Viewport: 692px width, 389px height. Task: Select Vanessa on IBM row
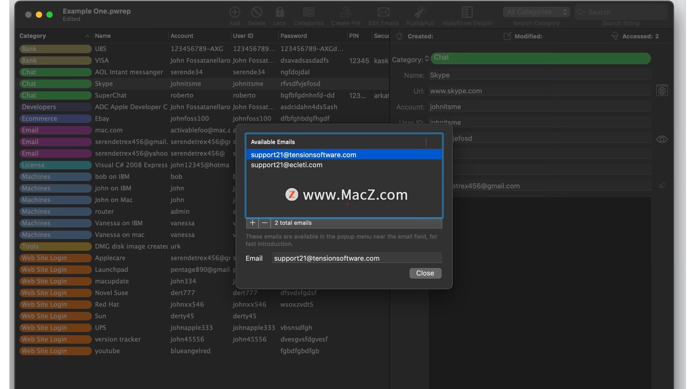coord(126,223)
